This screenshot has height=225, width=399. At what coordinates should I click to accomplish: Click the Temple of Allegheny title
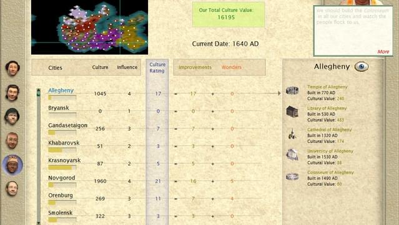pyautogui.click(x=327, y=87)
